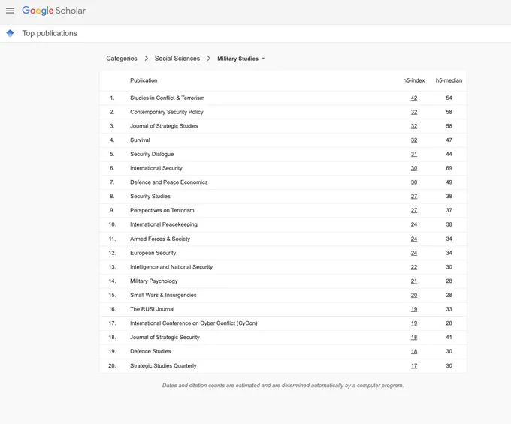
Task: Open h5-index for Armed Forces & Society
Action: (x=414, y=239)
